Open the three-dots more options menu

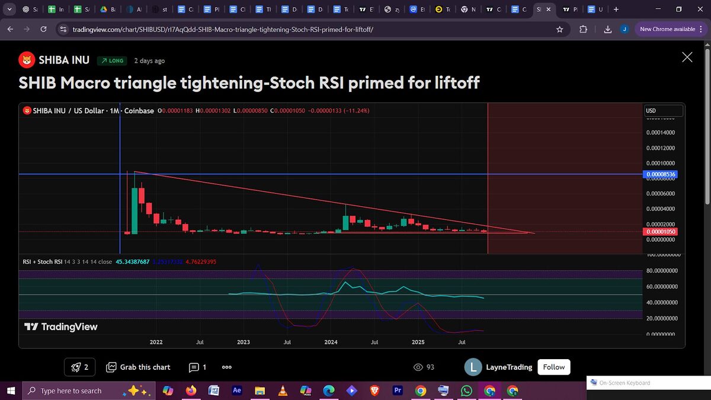226,367
